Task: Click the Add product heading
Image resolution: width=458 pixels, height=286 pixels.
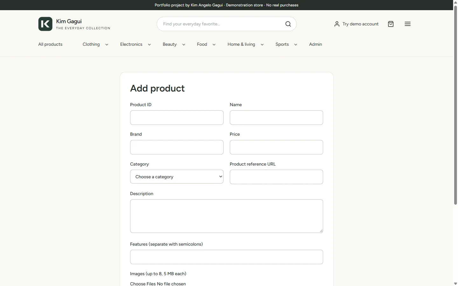Action: (x=157, y=88)
